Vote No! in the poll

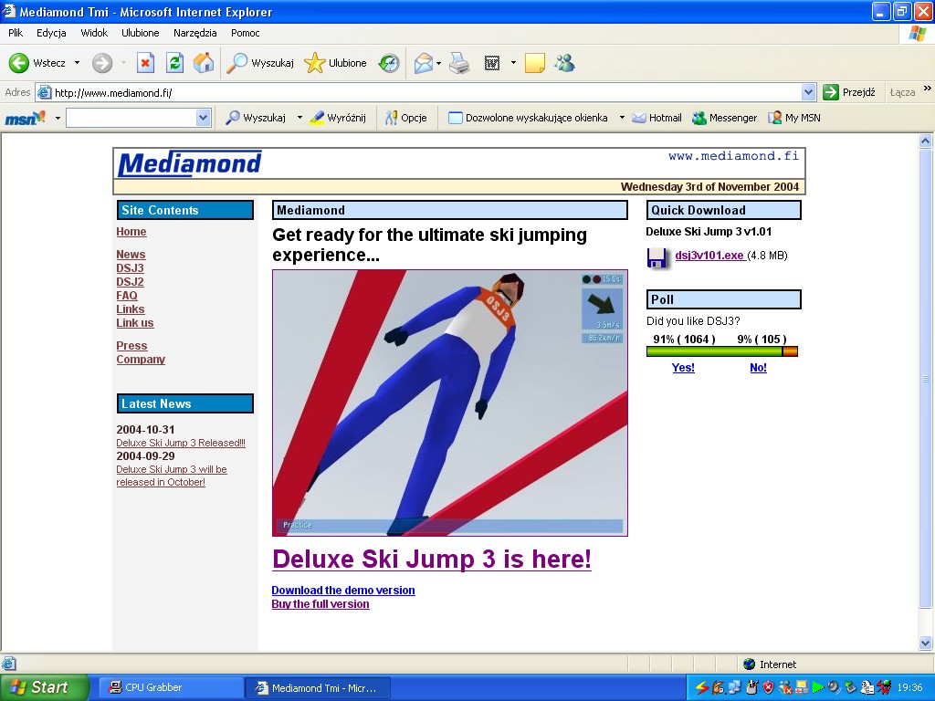(x=759, y=367)
